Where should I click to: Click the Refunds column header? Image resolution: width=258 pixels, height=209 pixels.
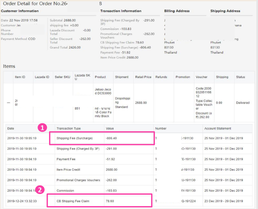tap(161, 77)
